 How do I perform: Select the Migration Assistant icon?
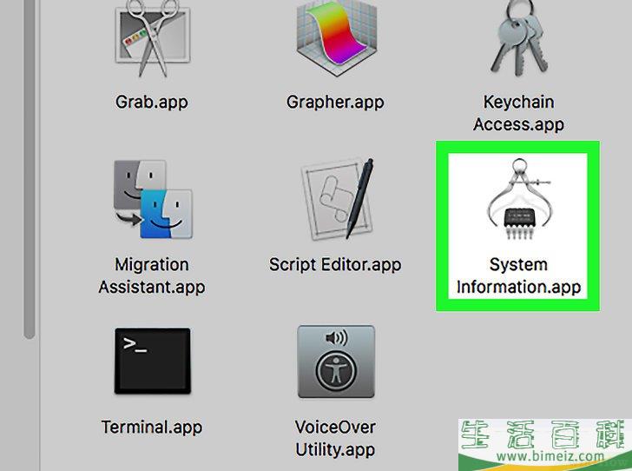point(153,199)
